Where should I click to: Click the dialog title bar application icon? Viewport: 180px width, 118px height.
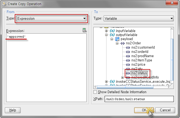click(4, 4)
